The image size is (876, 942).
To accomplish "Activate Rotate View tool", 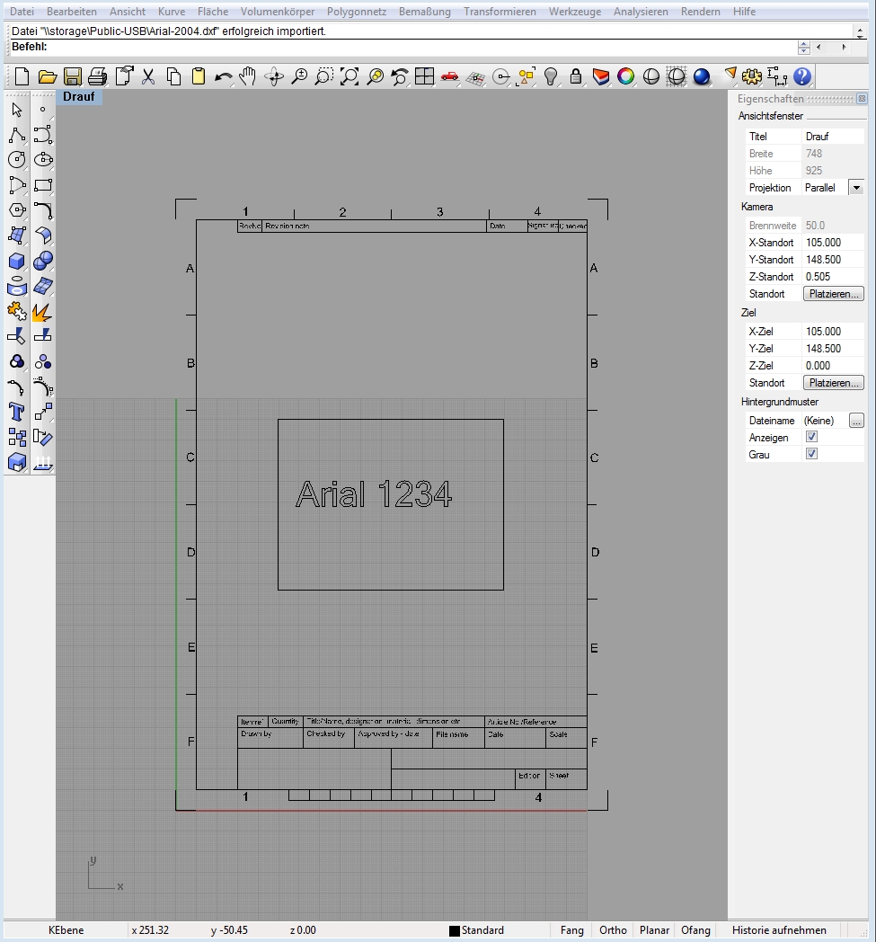I will tap(274, 76).
